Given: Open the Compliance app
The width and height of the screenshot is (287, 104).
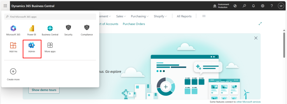Looking at the screenshot, I should (x=87, y=31).
